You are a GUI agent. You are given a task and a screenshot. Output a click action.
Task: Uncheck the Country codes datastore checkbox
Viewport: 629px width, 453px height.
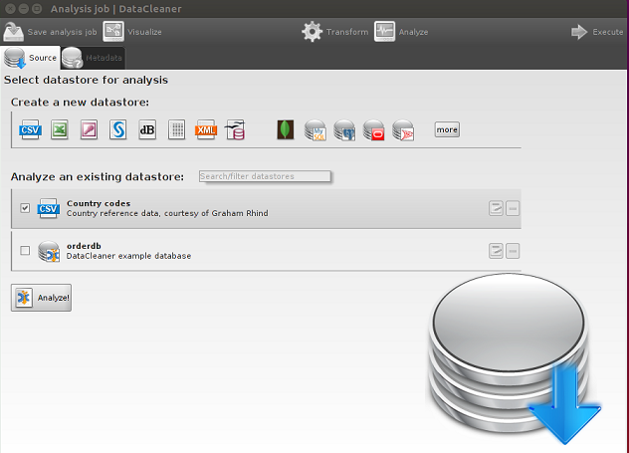pos(25,208)
